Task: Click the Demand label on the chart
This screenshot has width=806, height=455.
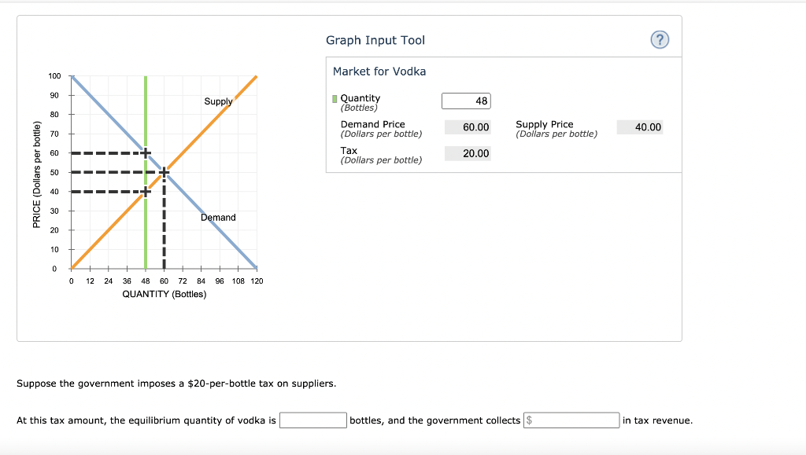Action: coord(219,217)
